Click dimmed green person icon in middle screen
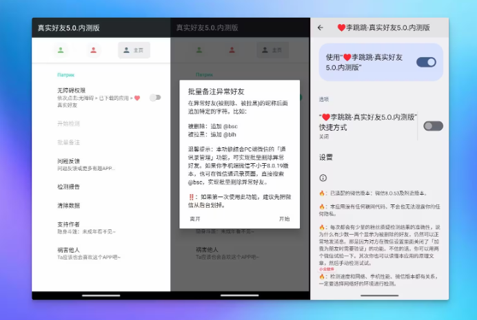The width and height of the screenshot is (477, 320). point(199,50)
